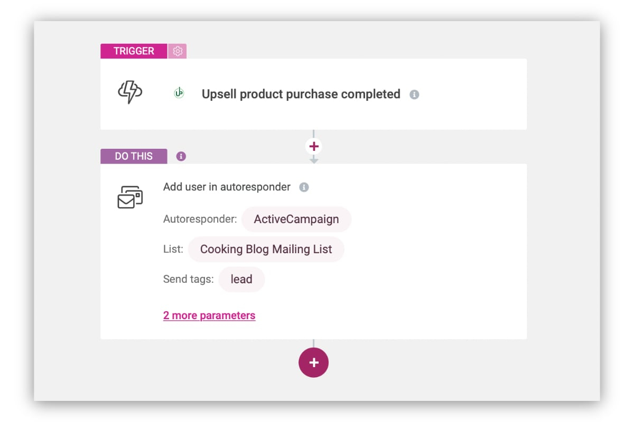Open trigger settings gear icon
Viewport: 634px width, 422px height.
(178, 51)
